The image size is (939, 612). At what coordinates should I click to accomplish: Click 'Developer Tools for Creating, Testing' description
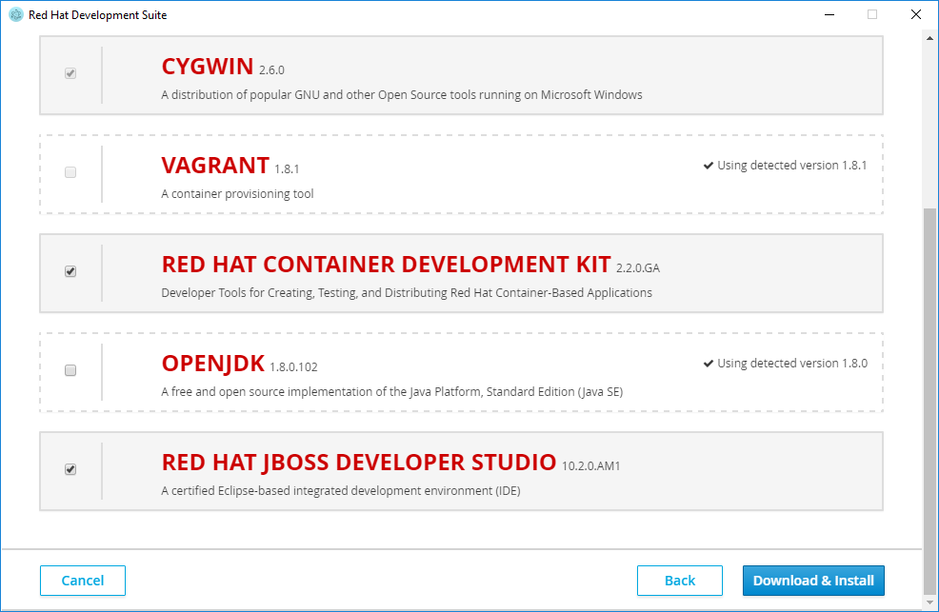point(407,293)
